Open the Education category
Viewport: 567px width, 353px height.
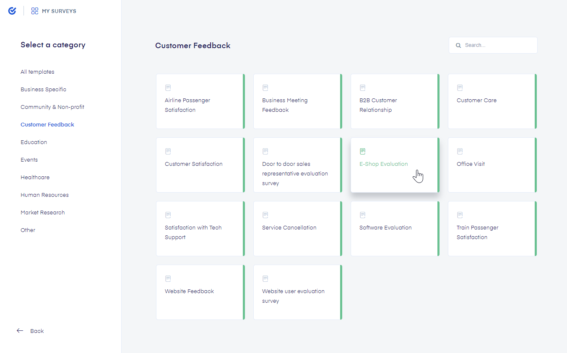pyautogui.click(x=34, y=142)
